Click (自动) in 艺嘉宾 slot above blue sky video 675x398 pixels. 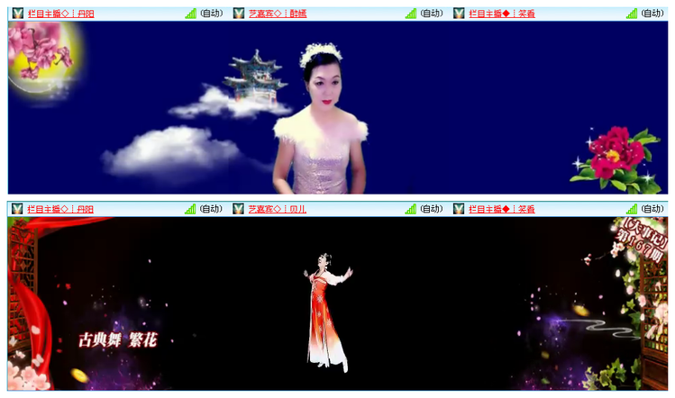click(x=432, y=14)
